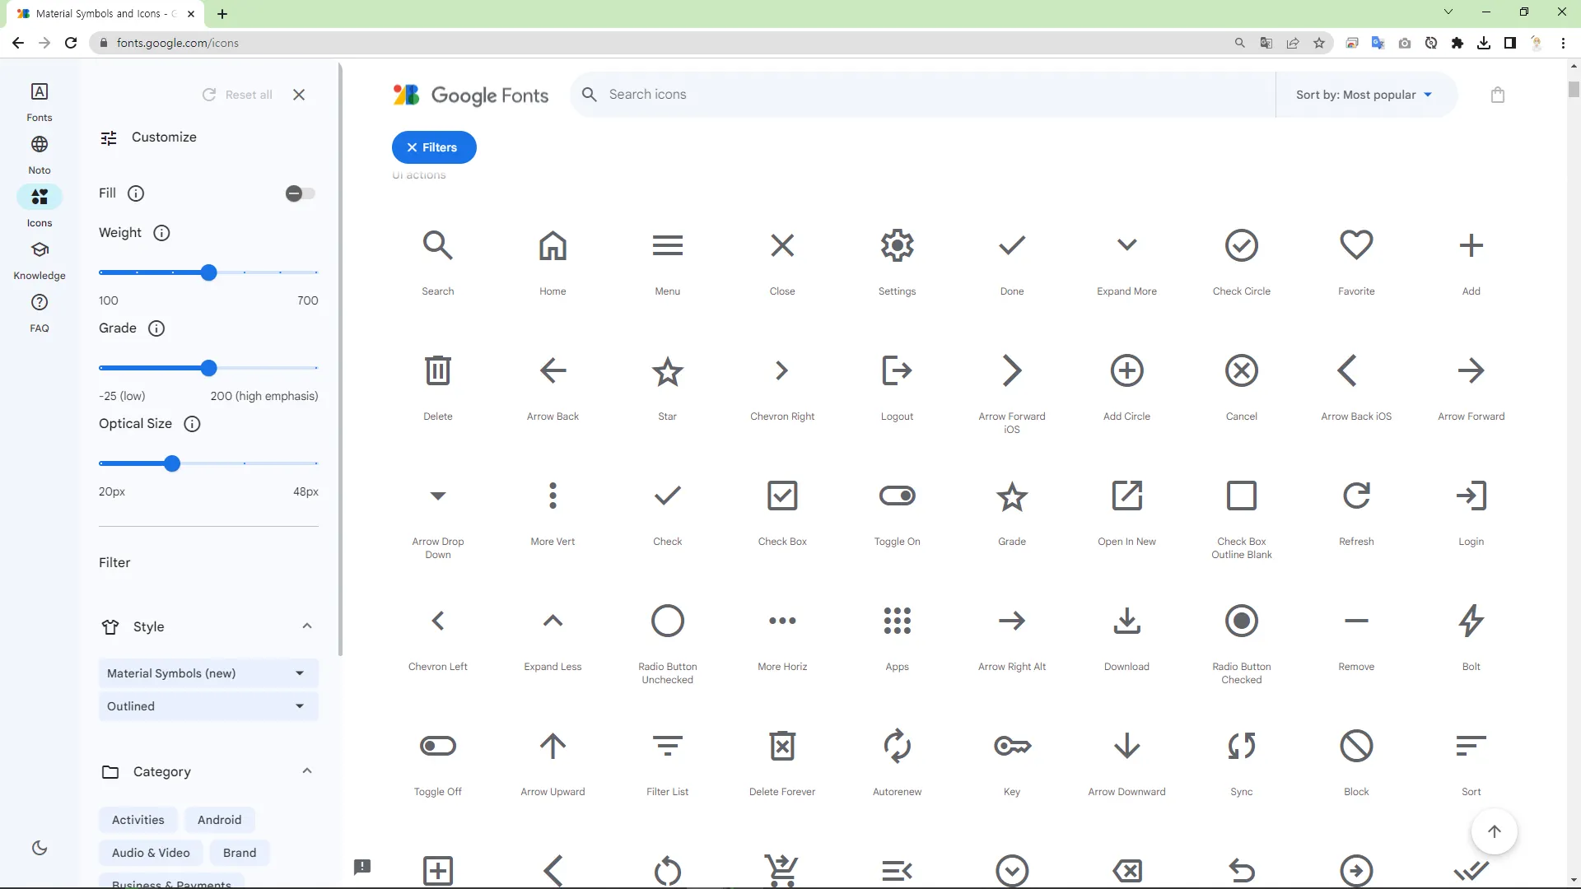Toggle the Fill switch
Screen dimensions: 1581x889
(x=300, y=193)
